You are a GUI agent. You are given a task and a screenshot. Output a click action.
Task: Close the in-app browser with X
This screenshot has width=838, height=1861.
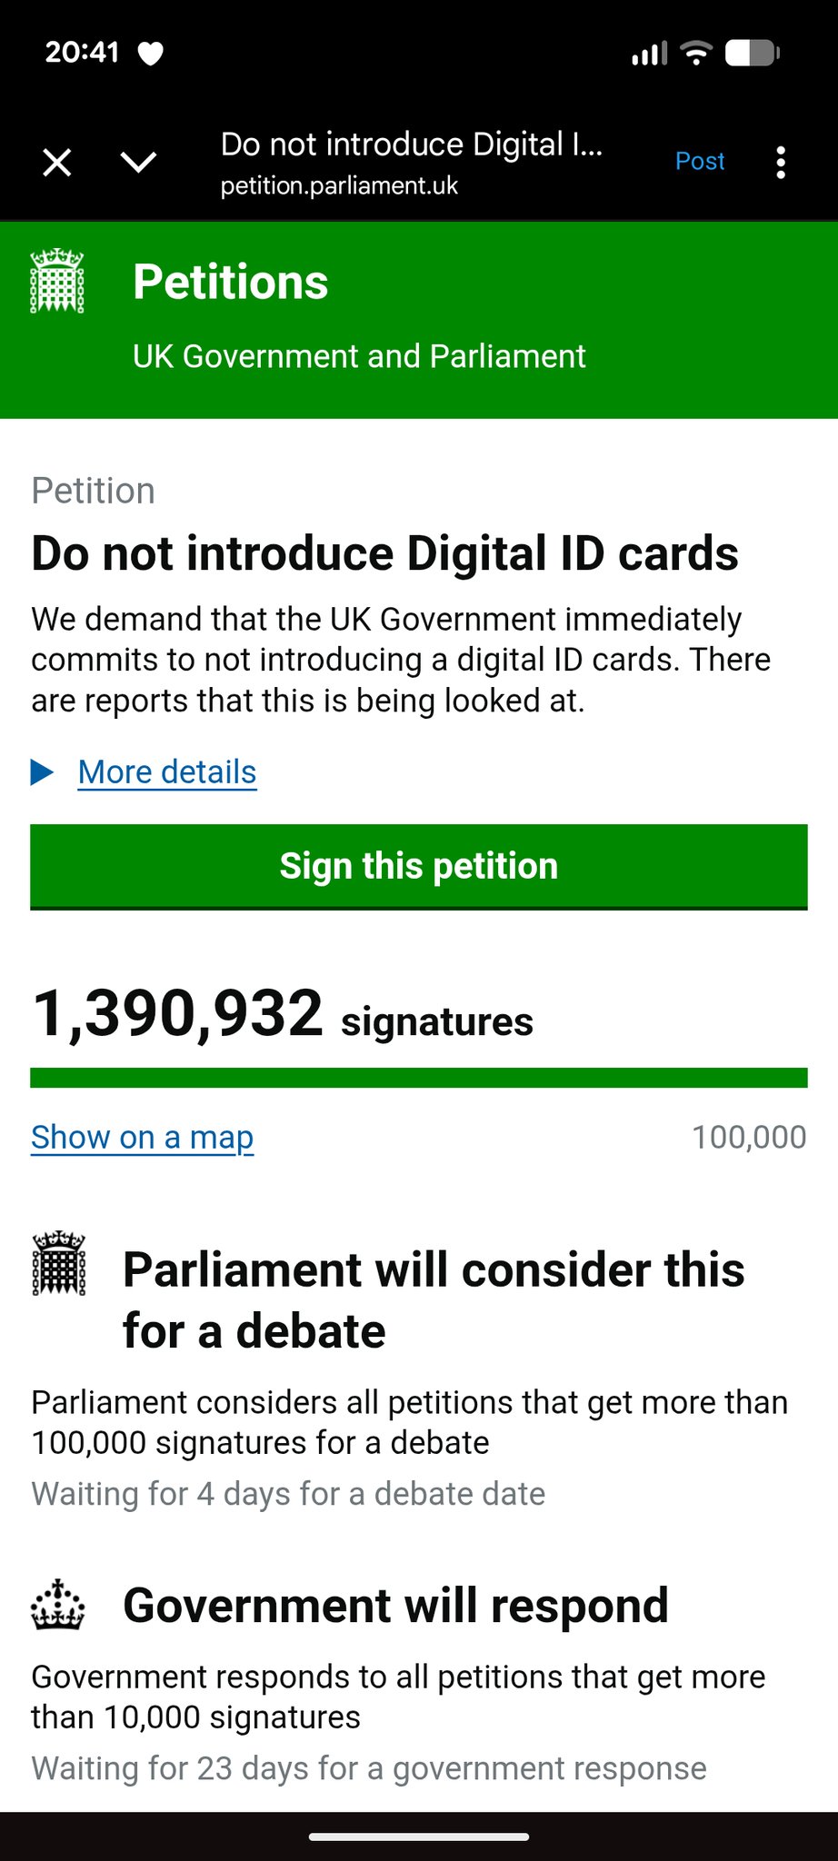coord(57,164)
